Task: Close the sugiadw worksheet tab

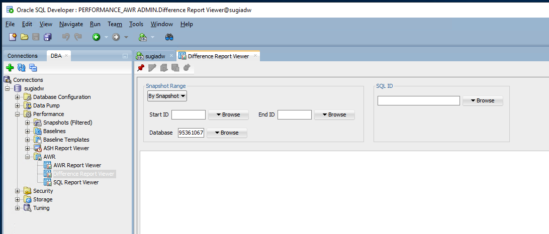Action: click(x=171, y=55)
